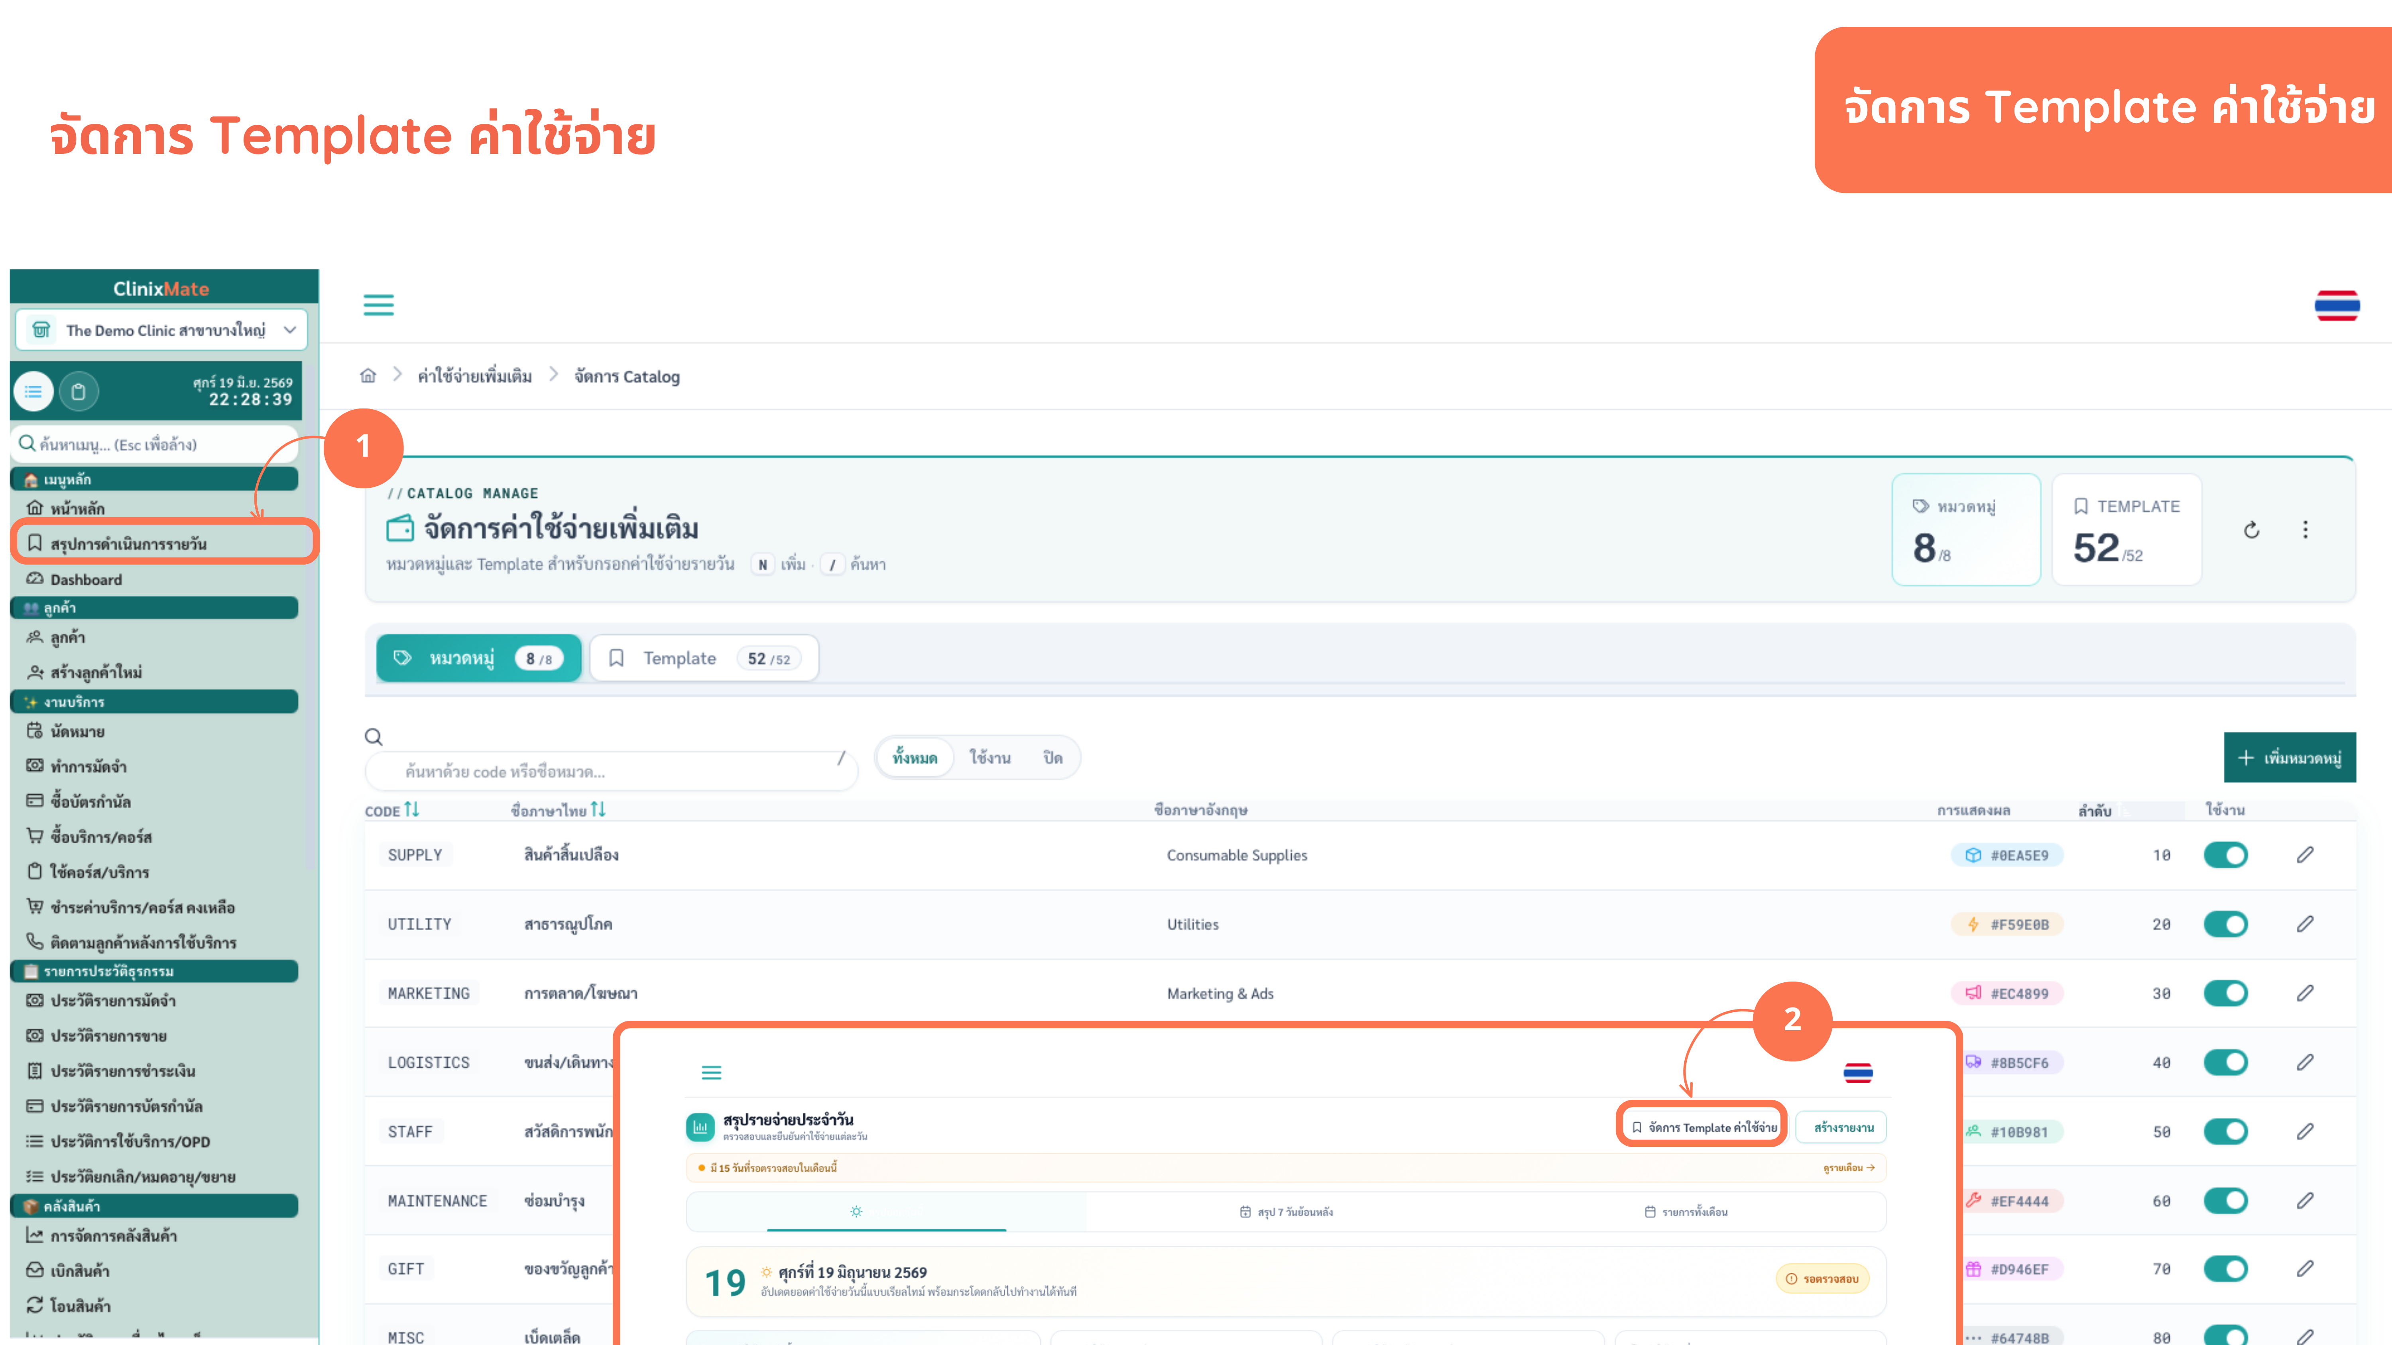Click the TEMPLATE 52 stat card
This screenshot has width=2392, height=1345.
[x=2126, y=530]
